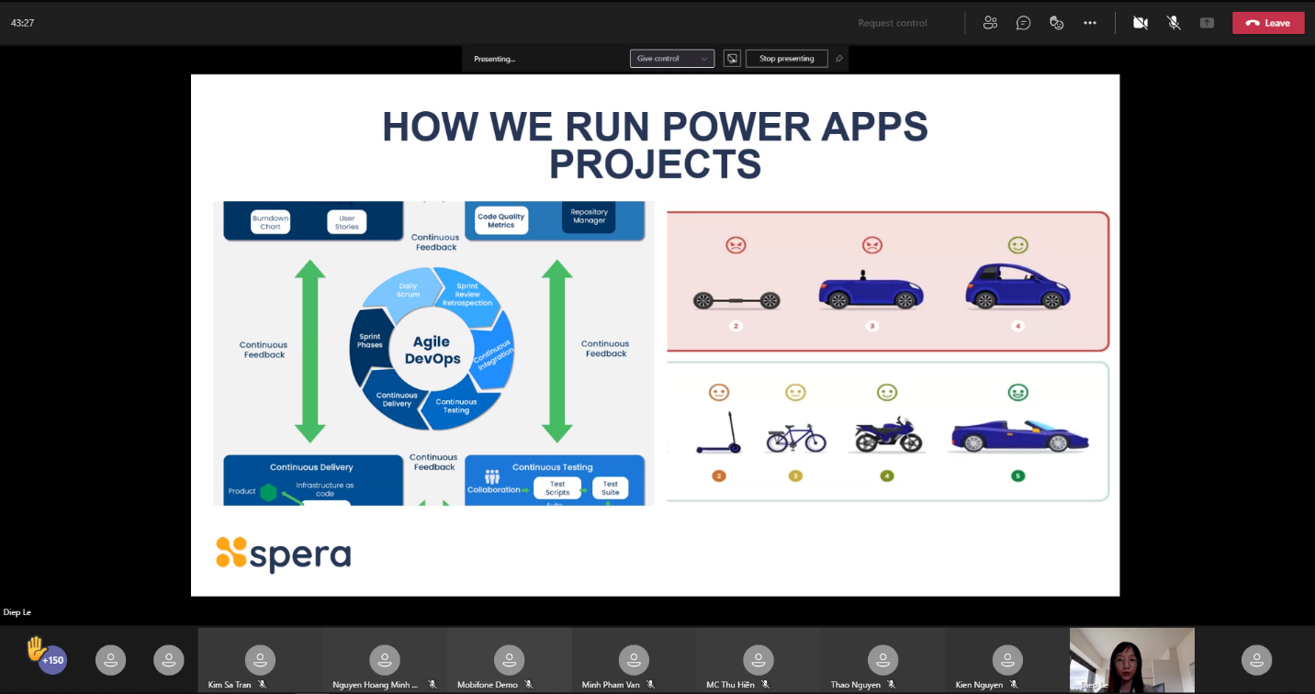Image resolution: width=1315 pixels, height=694 pixels.
Task: Click the Presenting... status label
Action: (x=494, y=59)
